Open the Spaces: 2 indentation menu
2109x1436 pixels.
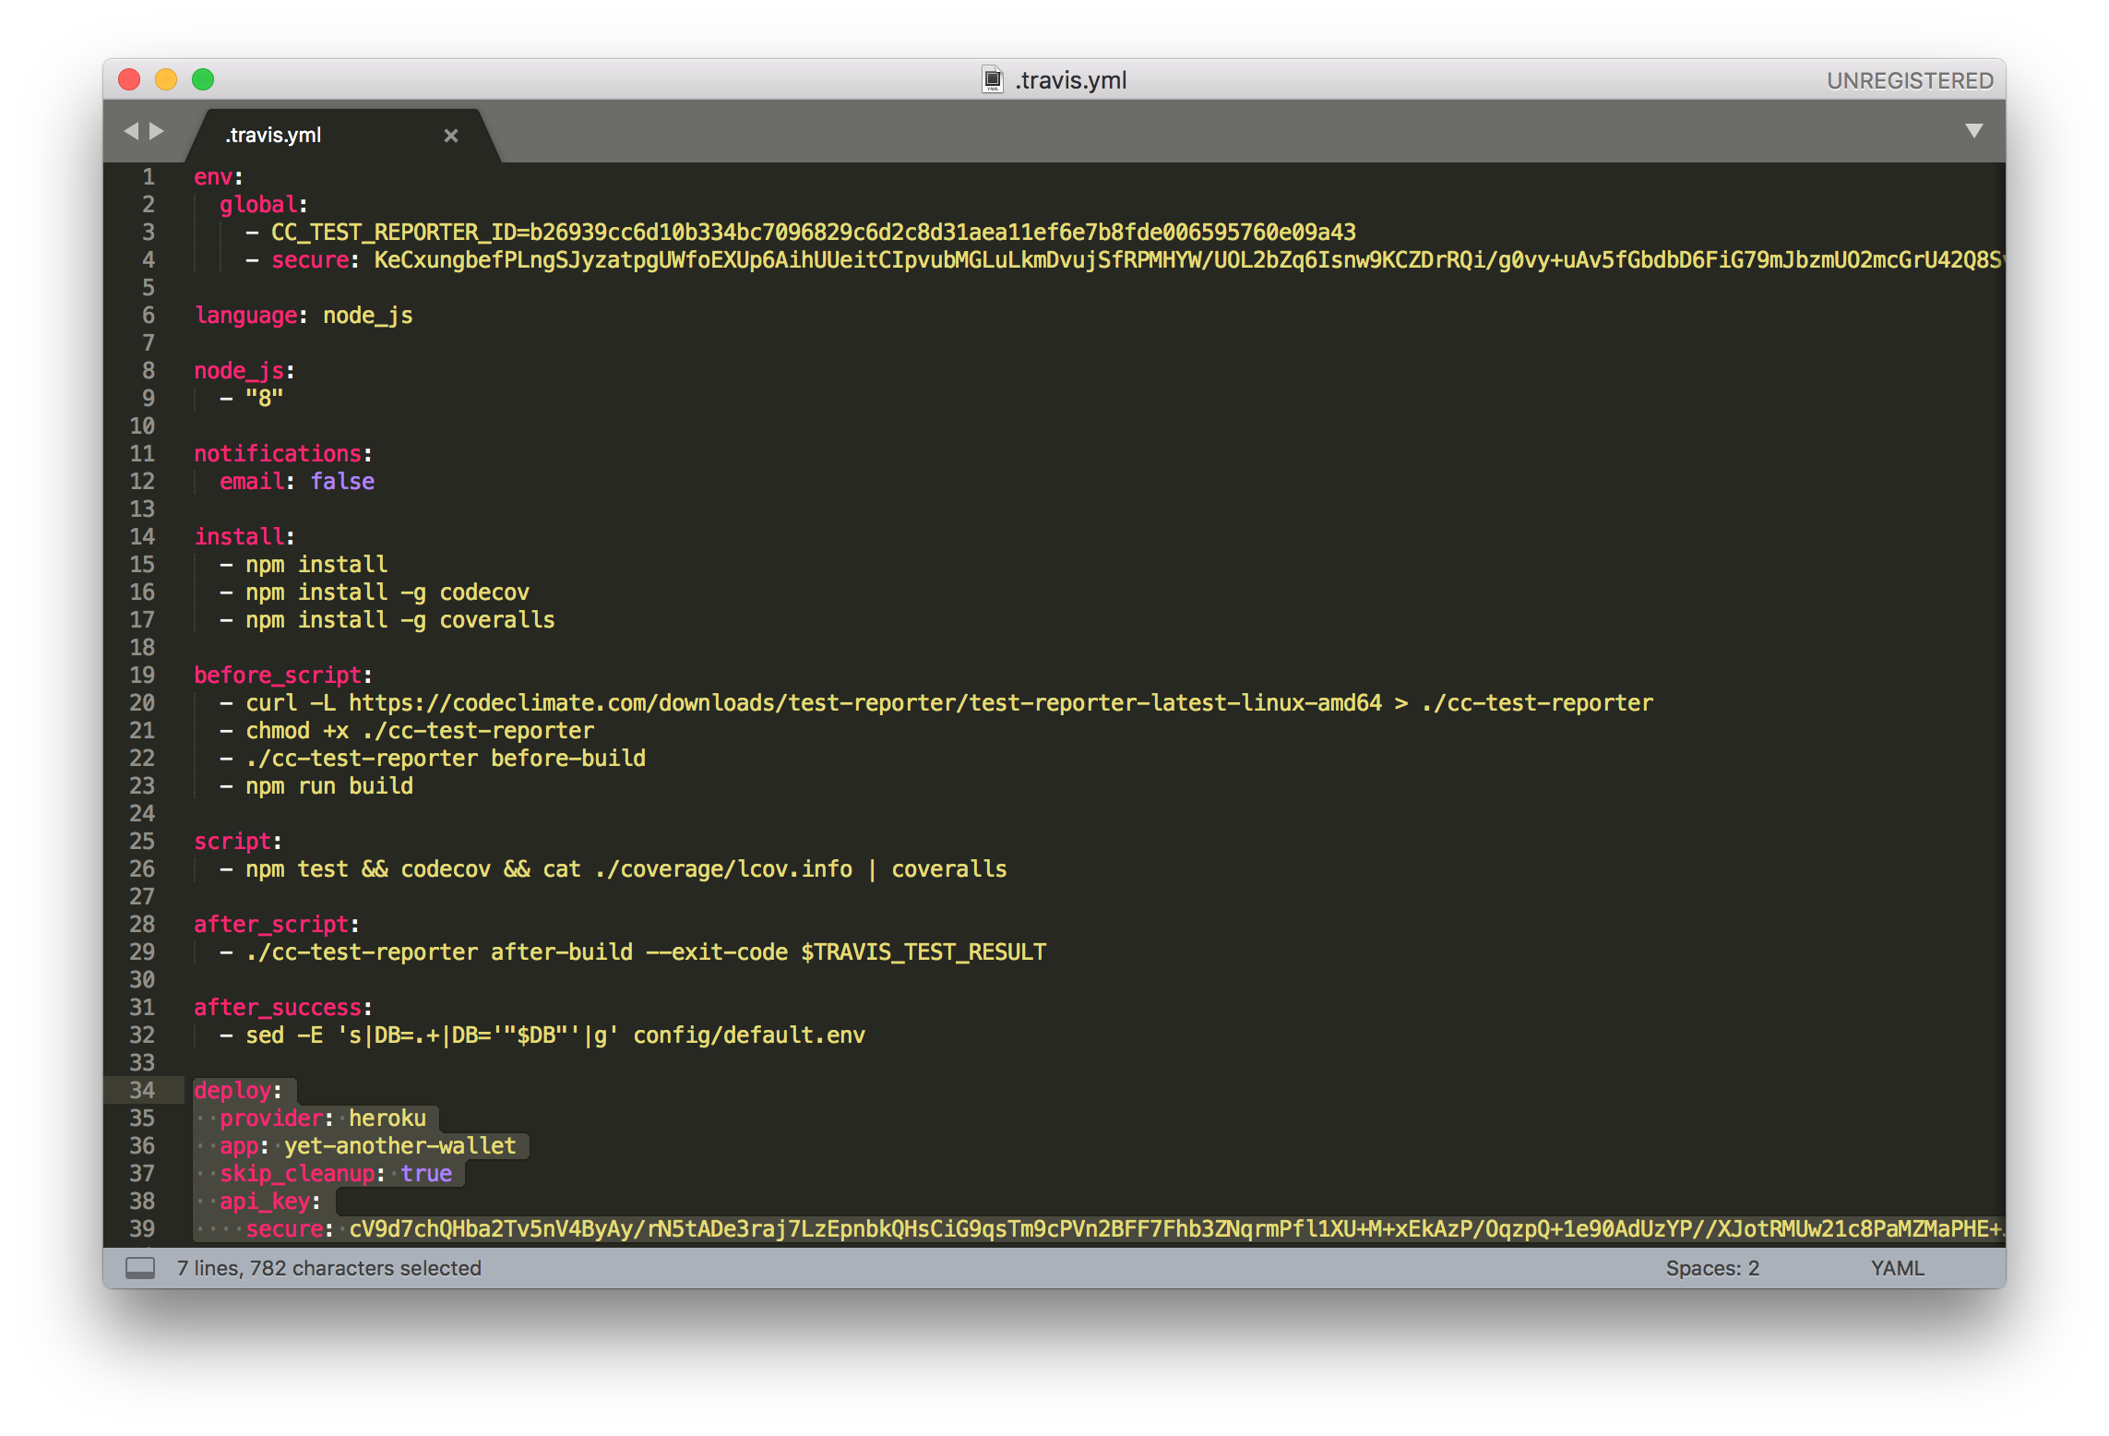pos(1711,1268)
